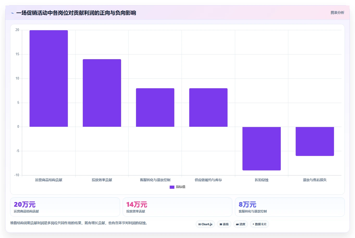Click the chart title 一场促销活动中各岗位对贡献利润的正向与负向影响
This screenshot has width=355, height=238.
76,13
